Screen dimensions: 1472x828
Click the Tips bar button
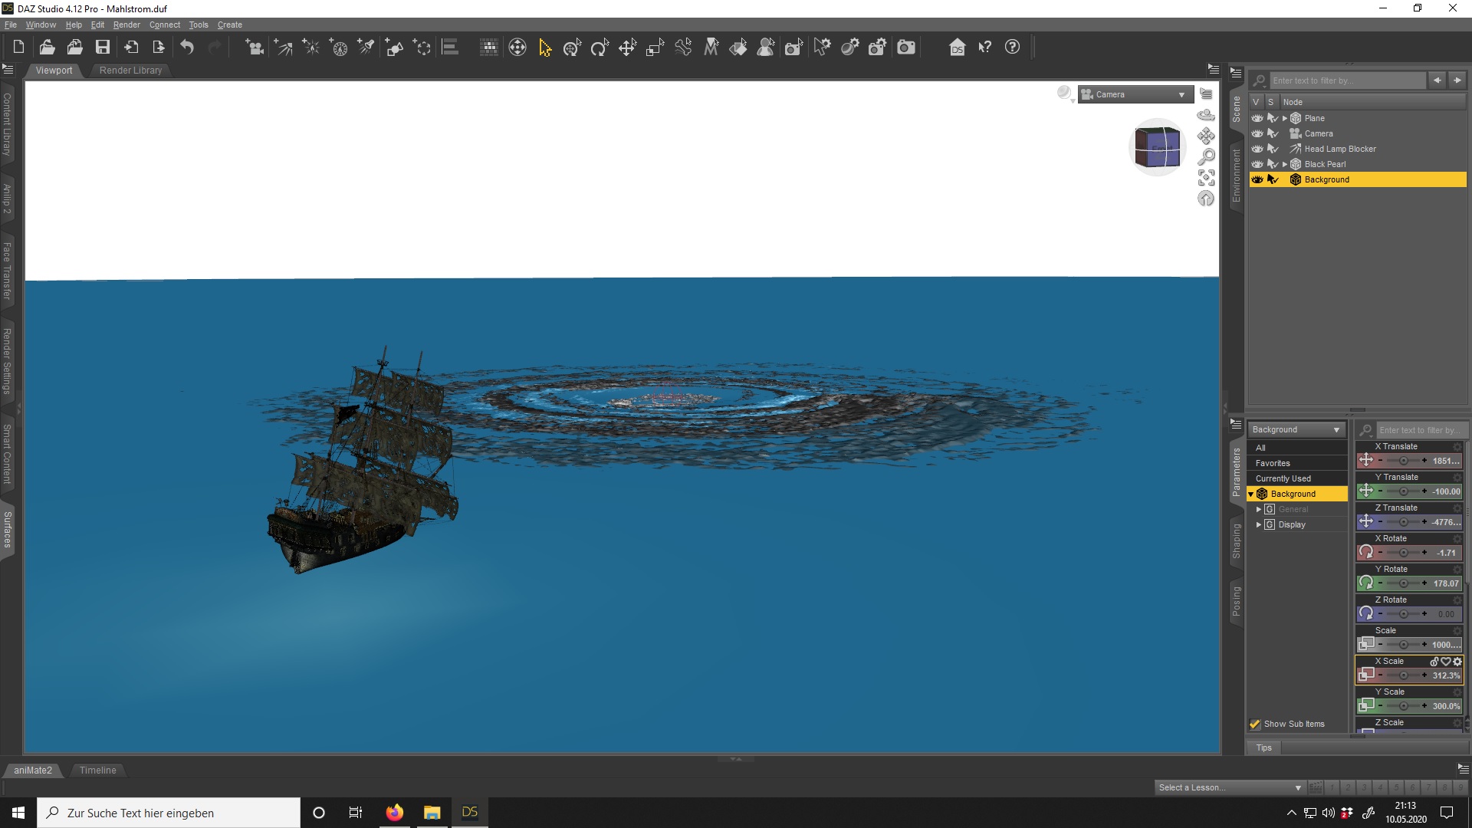[1263, 747]
